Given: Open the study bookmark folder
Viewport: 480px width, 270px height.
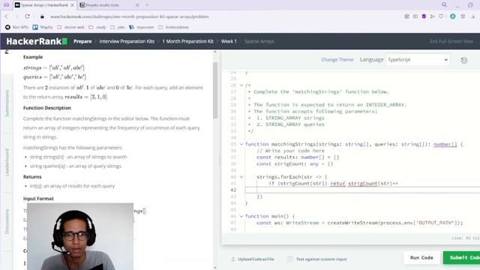Looking at the screenshot, I should pyautogui.click(x=97, y=27).
